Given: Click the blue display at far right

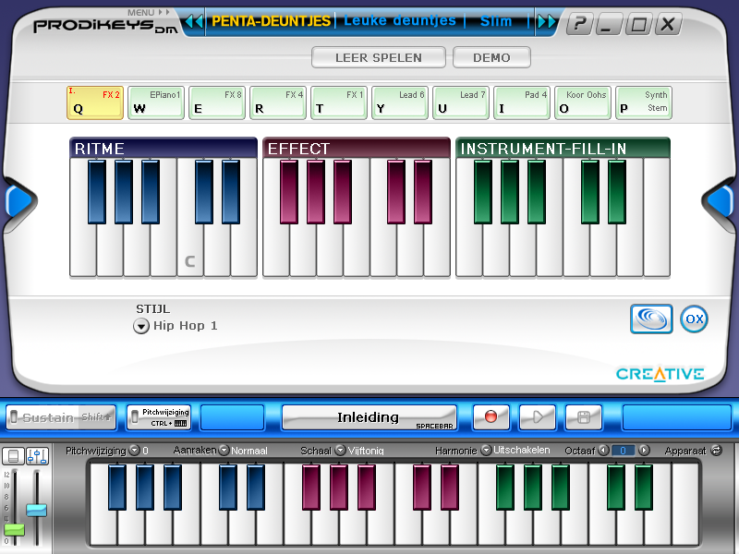Looking at the screenshot, I should coord(677,417).
